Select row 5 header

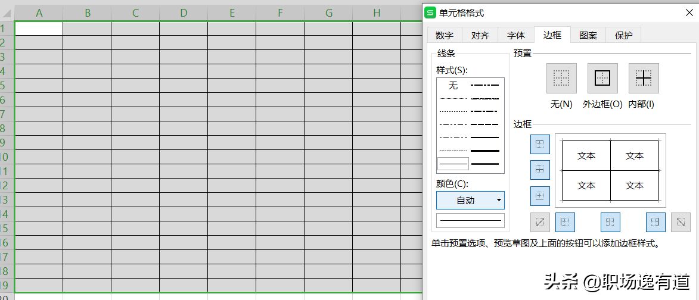pyautogui.click(x=7, y=86)
